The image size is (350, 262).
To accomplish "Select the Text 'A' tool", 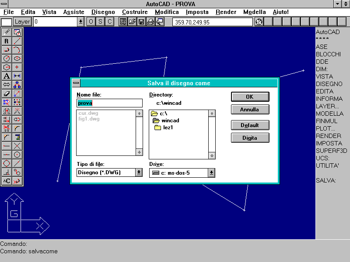I will point(7,76).
